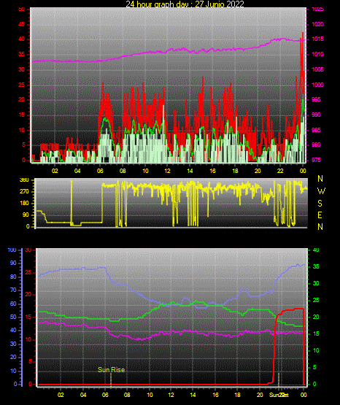This screenshot has height=405, width=340.
Task: Click the Sun Rise dotted time marker
Action: pyautogui.click(x=111, y=379)
